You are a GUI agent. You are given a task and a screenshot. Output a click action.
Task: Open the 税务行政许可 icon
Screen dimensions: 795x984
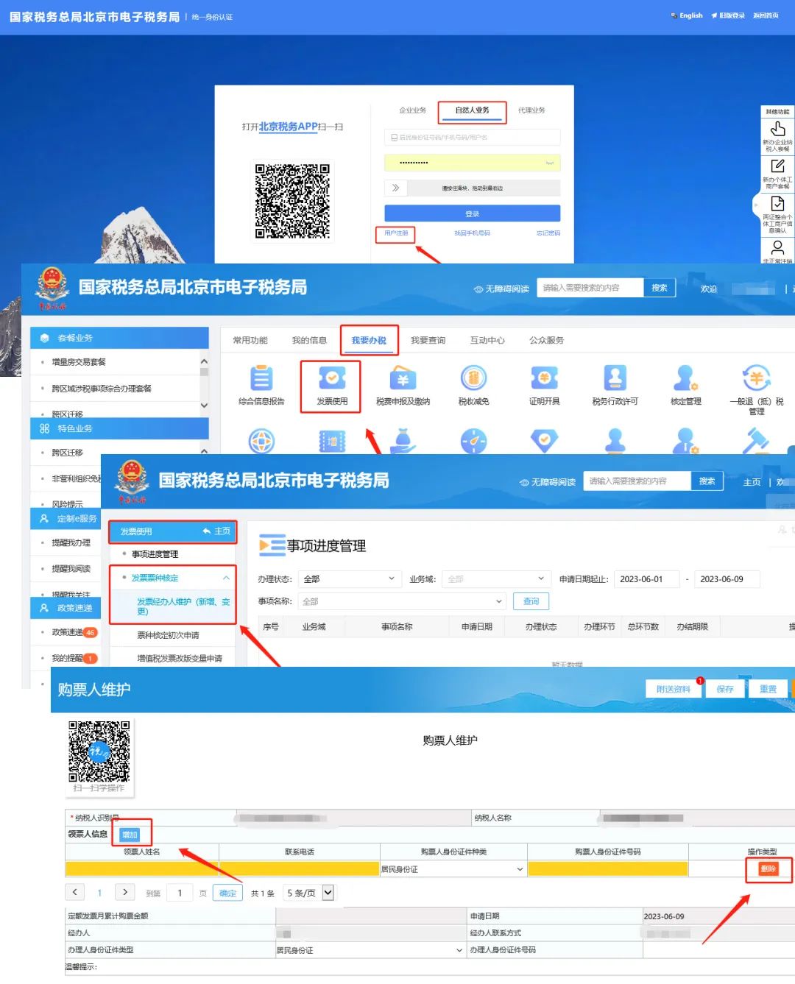point(615,378)
